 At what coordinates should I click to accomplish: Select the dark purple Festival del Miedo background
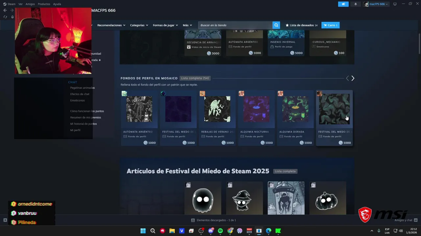[178, 118]
